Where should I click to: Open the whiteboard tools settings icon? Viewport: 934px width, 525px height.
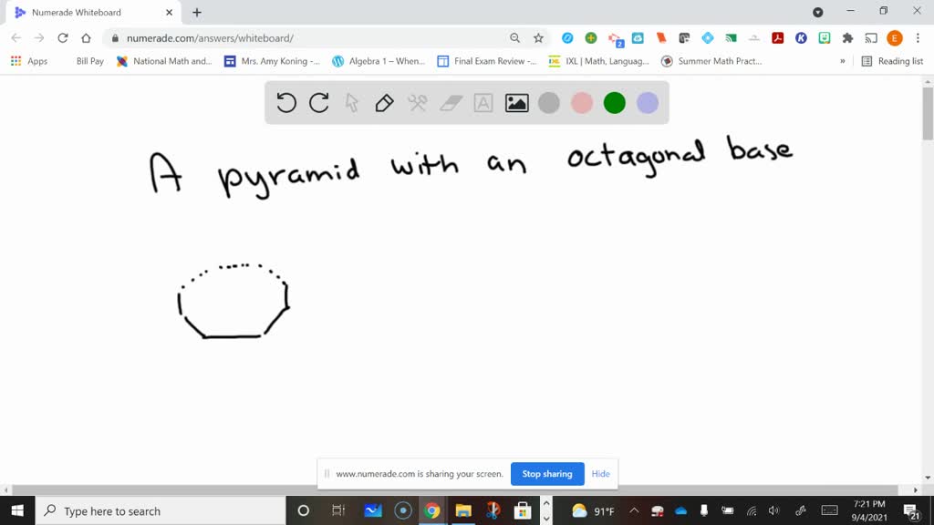(416, 103)
